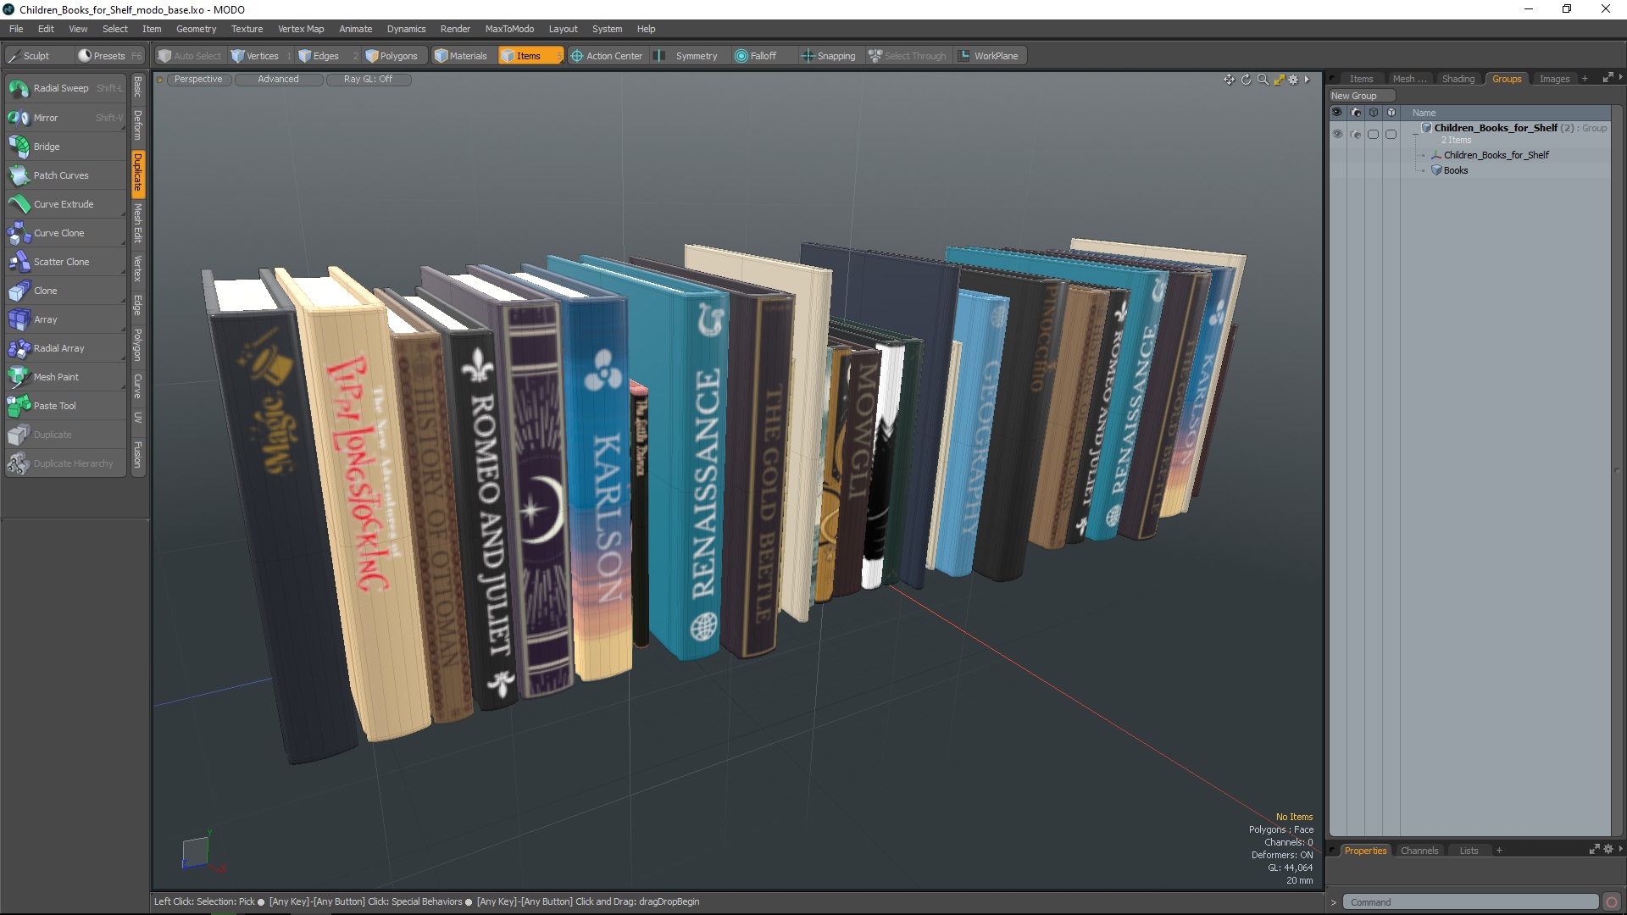1627x915 pixels.
Task: Open properties panel gear settings icon
Action: [x=1608, y=850]
